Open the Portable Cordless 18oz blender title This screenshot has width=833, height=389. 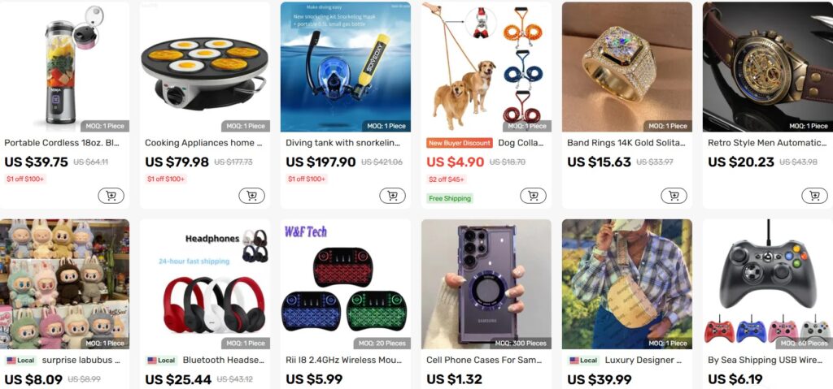[x=62, y=143]
